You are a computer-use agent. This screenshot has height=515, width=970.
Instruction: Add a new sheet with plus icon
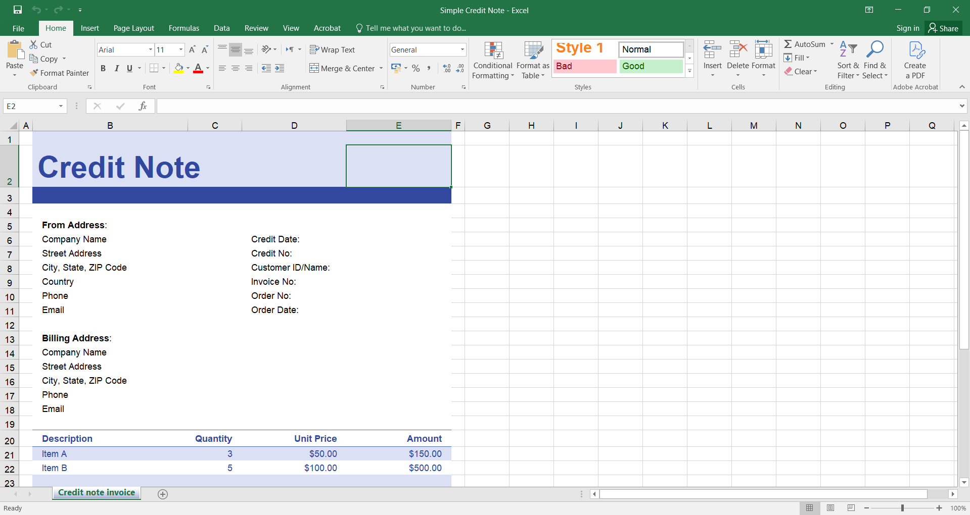tap(163, 494)
